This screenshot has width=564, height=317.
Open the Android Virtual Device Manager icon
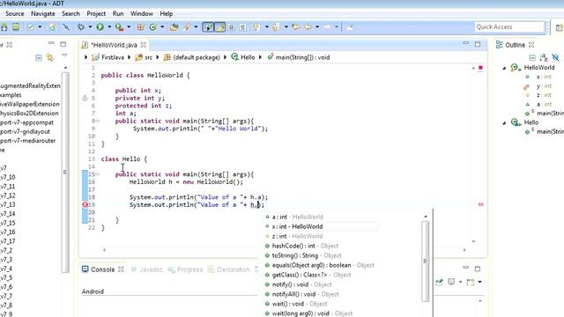pyautogui.click(x=16, y=27)
